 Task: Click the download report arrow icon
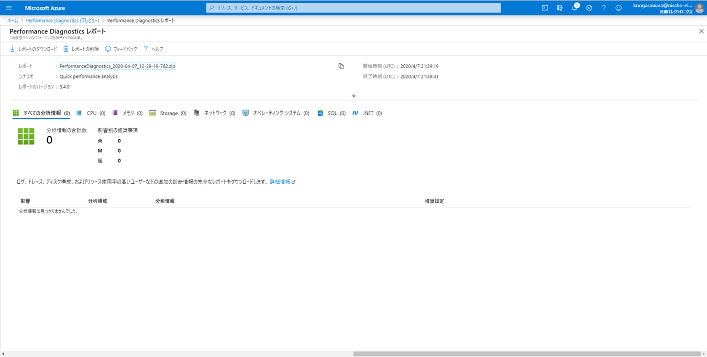13,49
